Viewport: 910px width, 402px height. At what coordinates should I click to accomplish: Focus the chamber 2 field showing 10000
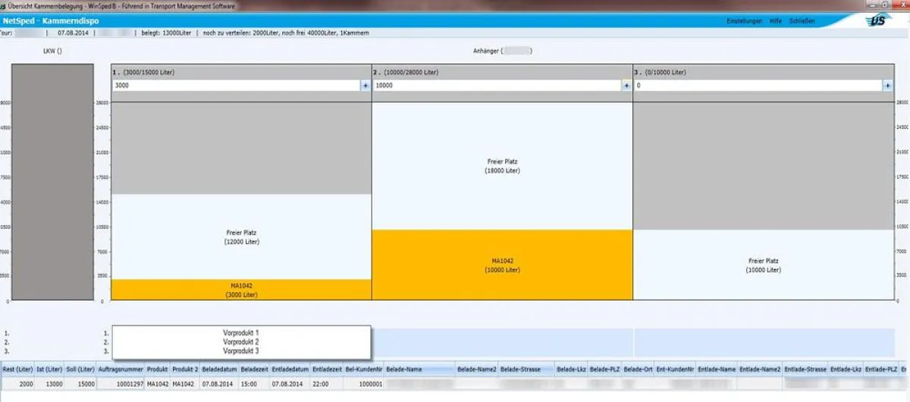point(496,86)
